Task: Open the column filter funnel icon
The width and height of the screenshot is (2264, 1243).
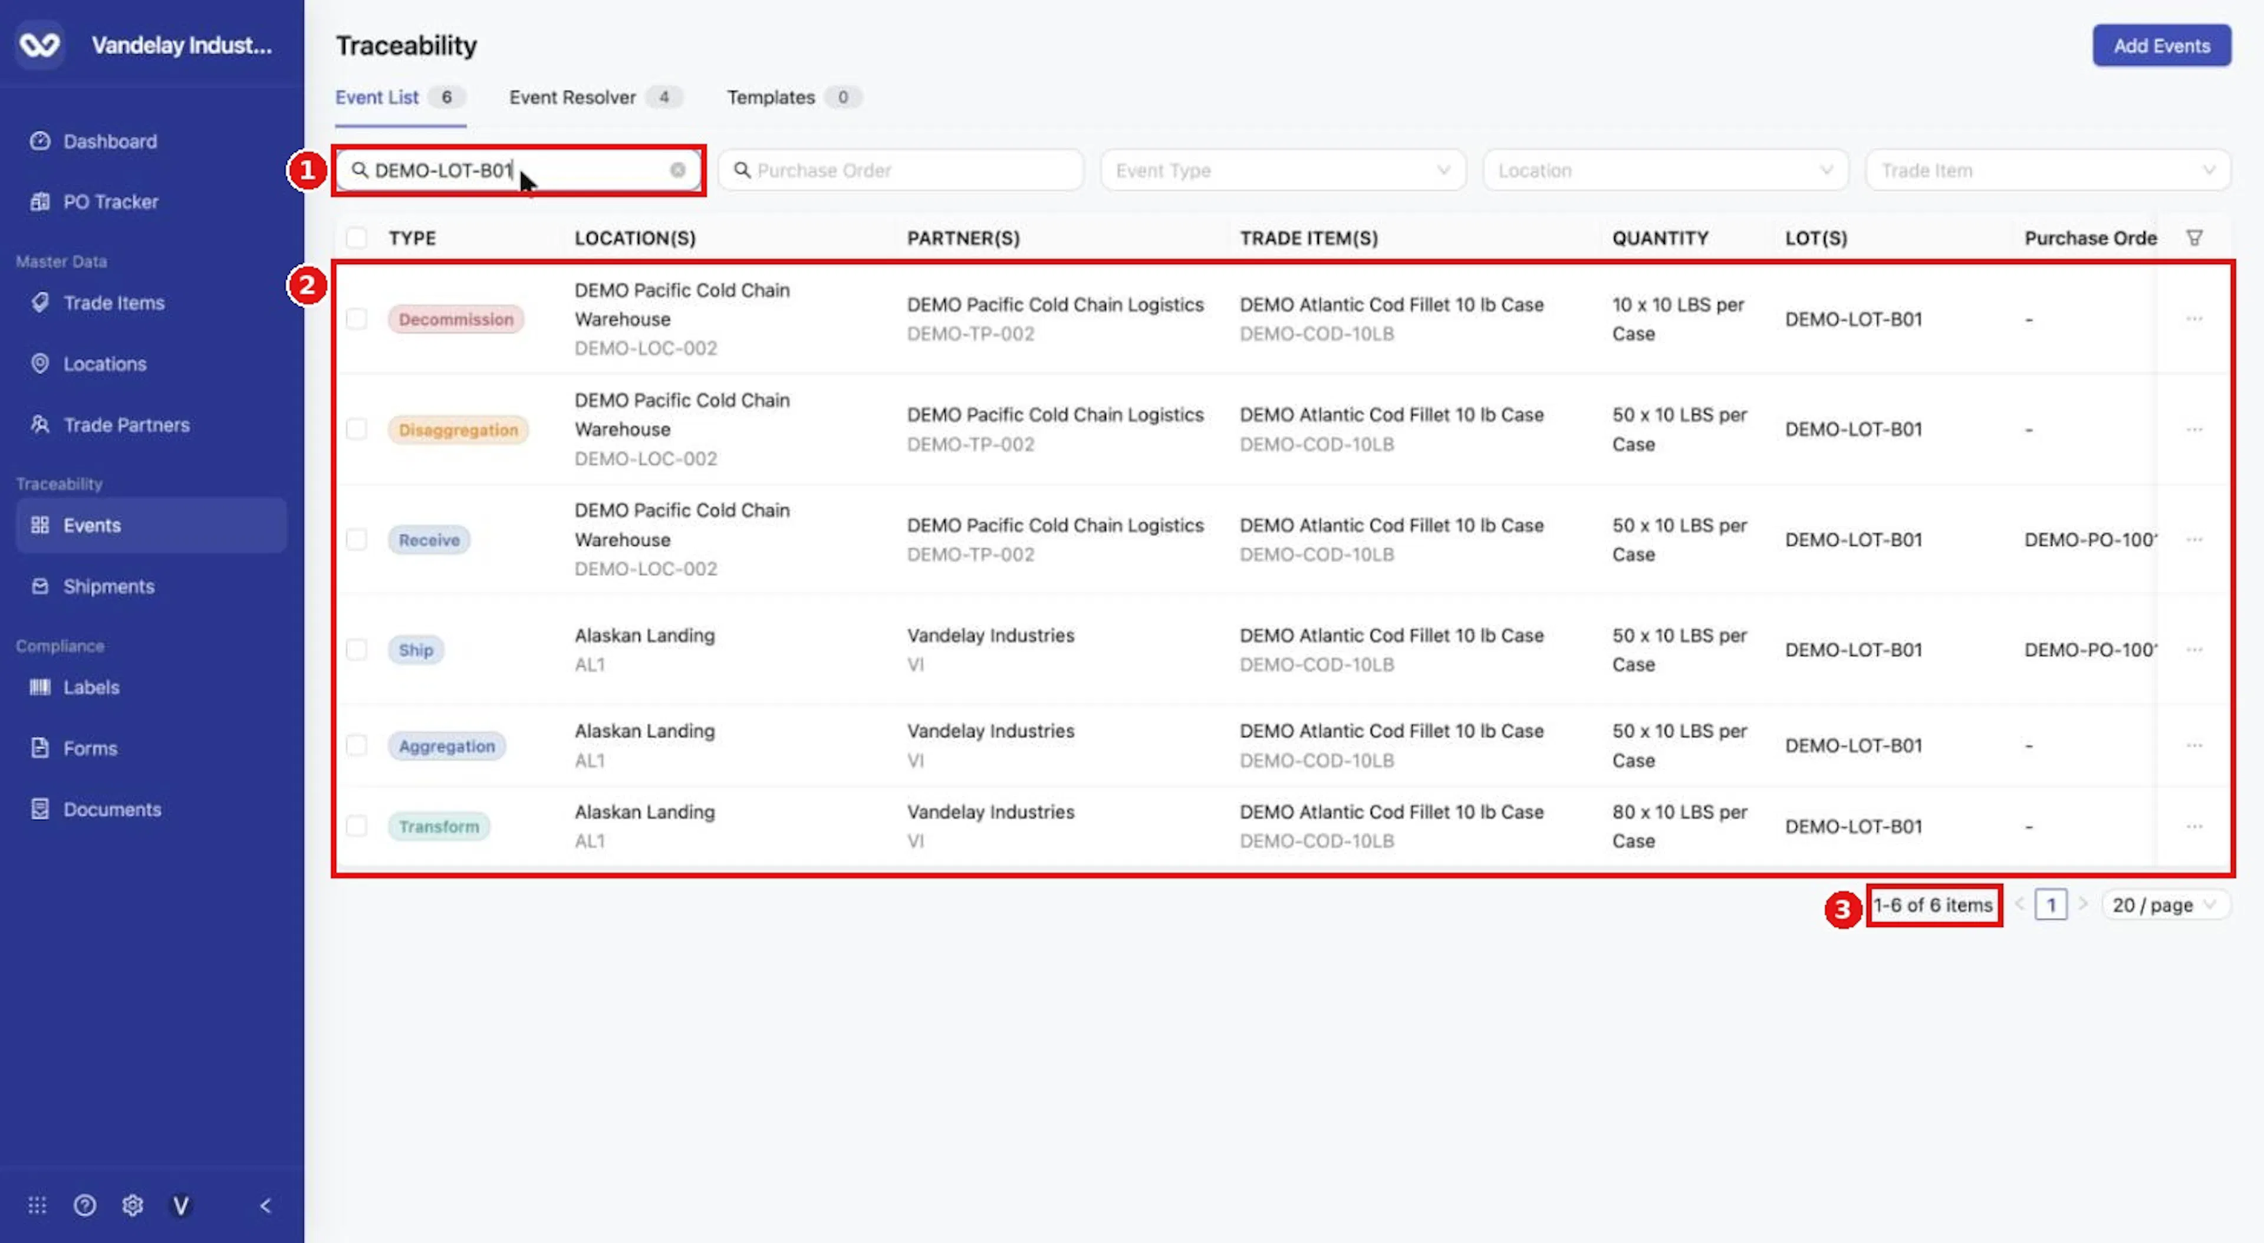Action: 2194,238
